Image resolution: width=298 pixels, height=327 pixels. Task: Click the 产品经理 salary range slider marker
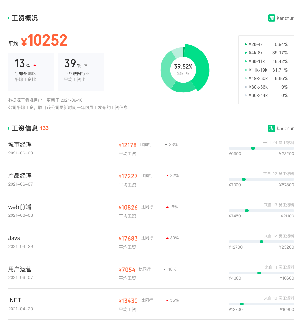(x=244, y=179)
